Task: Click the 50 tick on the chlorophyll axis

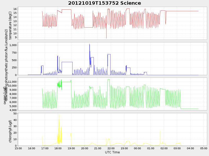Action: (15, 114)
